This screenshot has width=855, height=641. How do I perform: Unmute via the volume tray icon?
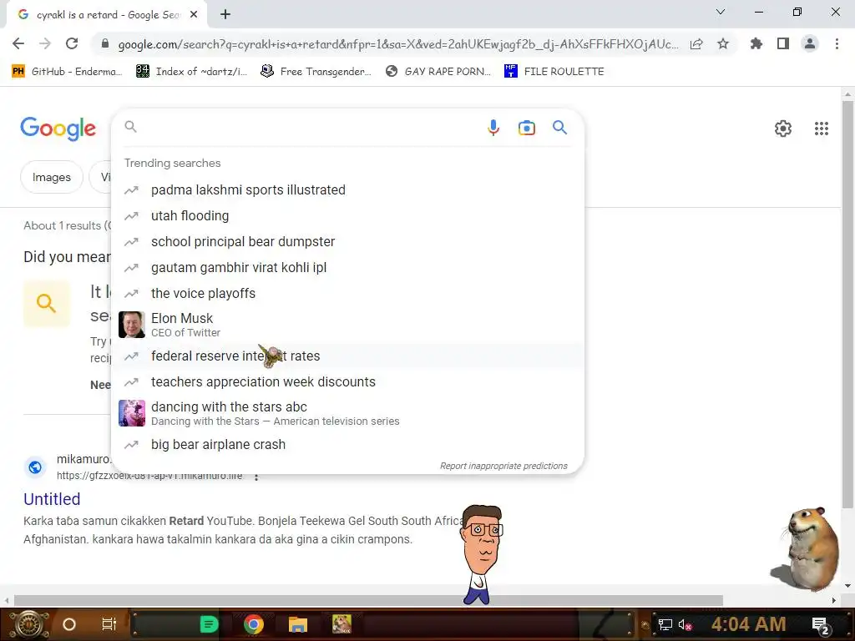[685, 624]
